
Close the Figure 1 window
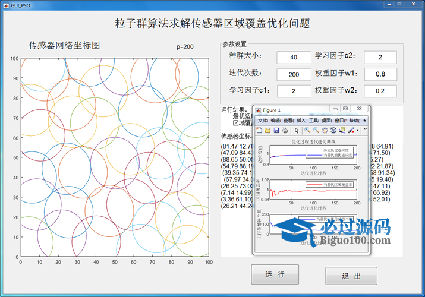click(360, 109)
